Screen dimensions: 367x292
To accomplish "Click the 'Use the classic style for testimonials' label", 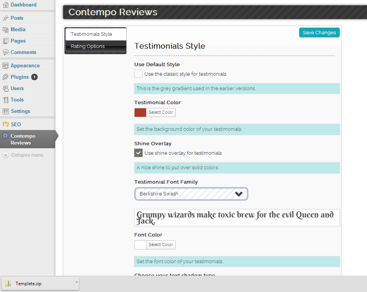I will point(185,74).
